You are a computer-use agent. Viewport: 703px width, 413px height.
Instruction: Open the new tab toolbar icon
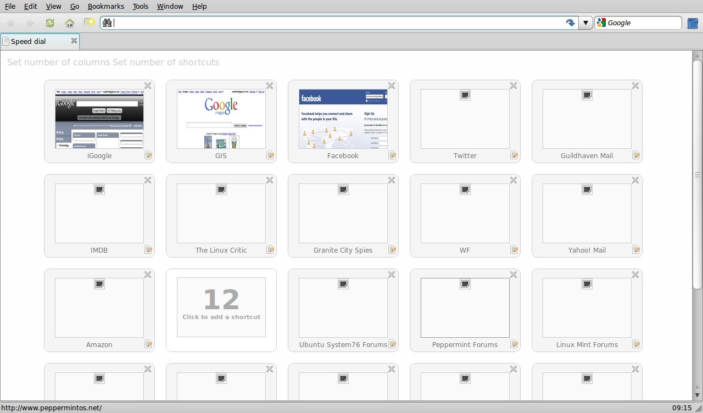click(x=90, y=23)
